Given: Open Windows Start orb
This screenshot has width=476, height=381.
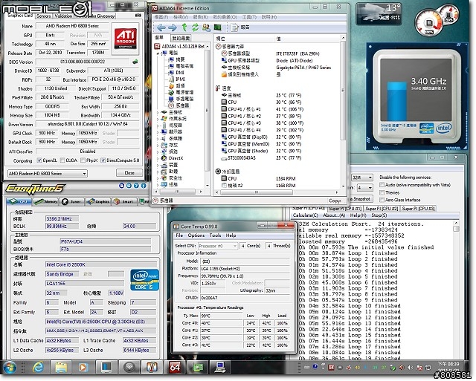Looking at the screenshot, I should [x=9, y=368].
